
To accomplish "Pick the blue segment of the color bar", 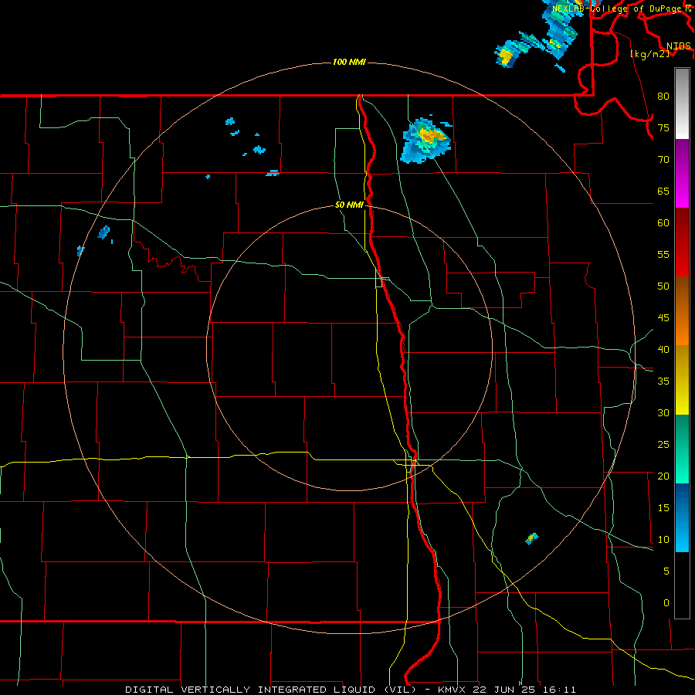I will 682,517.
